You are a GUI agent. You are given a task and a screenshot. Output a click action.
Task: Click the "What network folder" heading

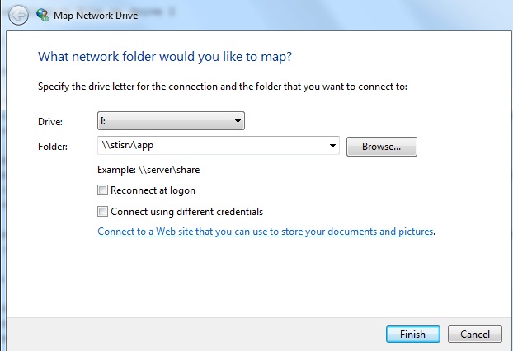coord(165,58)
